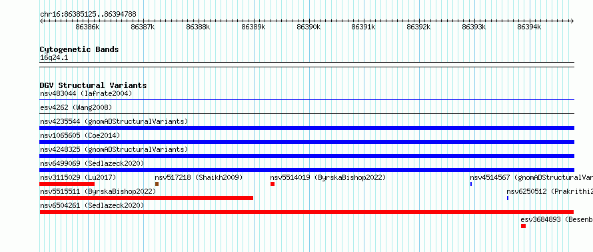Select ruler position 86391k
Viewport: 593px width, 252px height.
coord(363,27)
